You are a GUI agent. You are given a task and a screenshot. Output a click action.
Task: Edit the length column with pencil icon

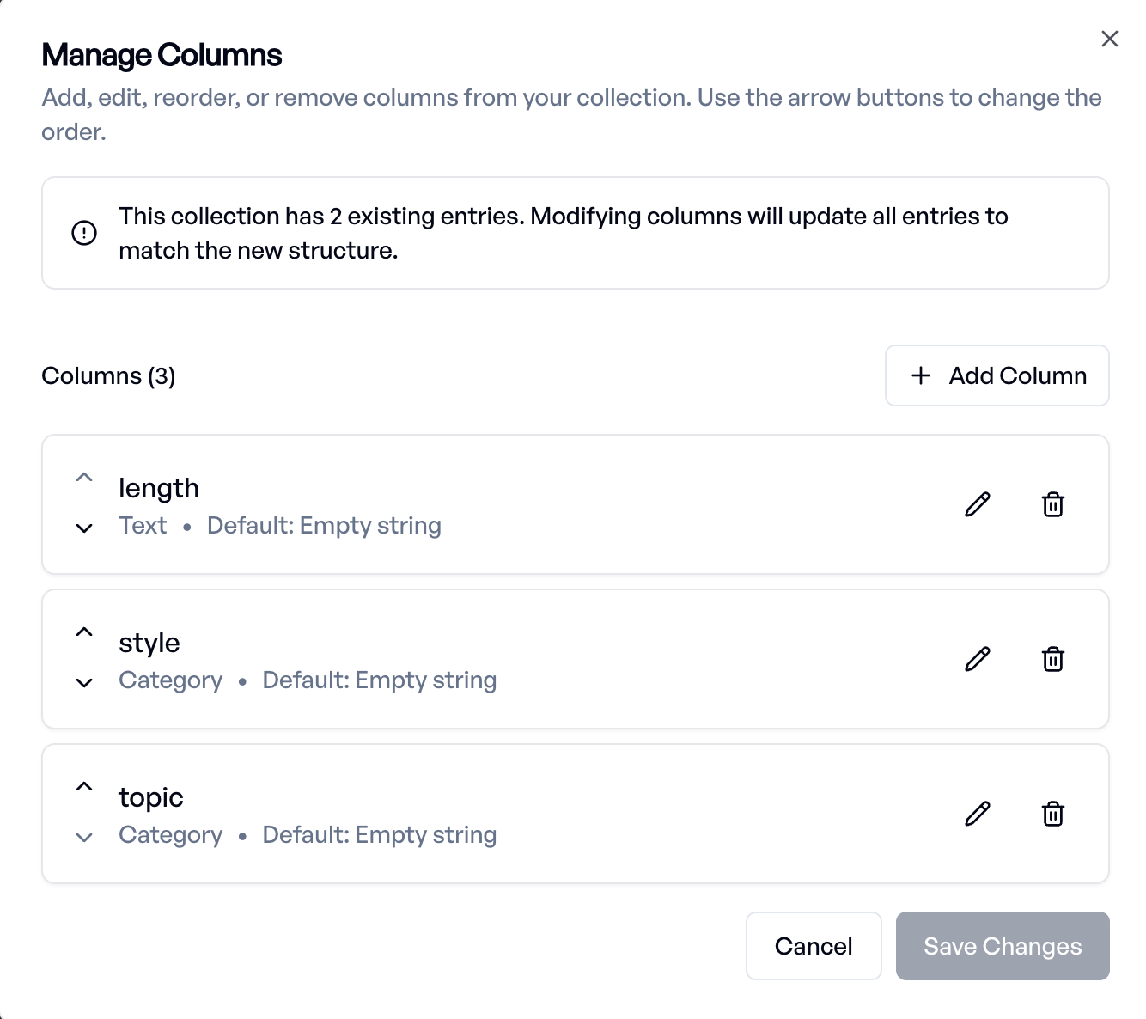(978, 504)
